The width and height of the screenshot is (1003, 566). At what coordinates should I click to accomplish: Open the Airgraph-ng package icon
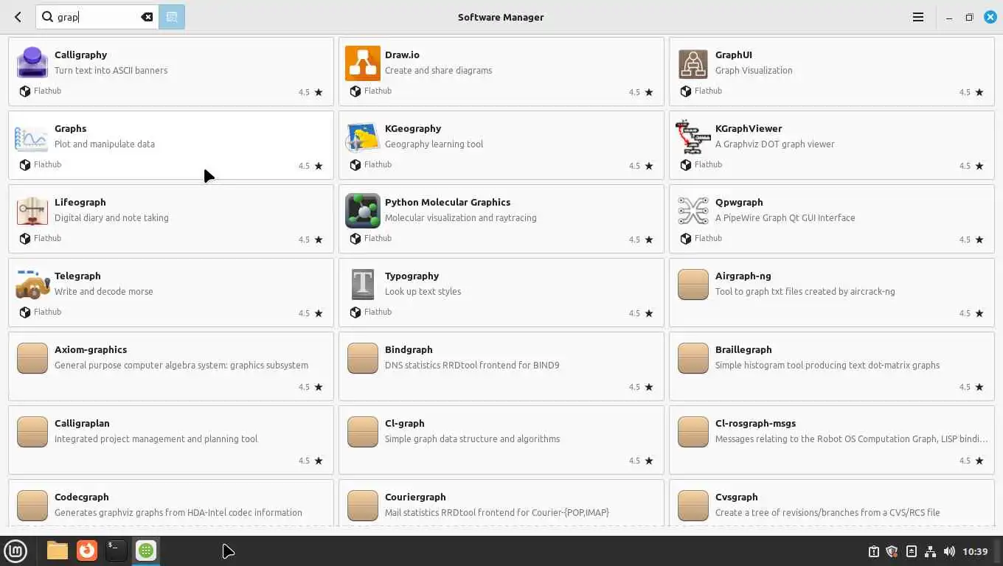(693, 284)
